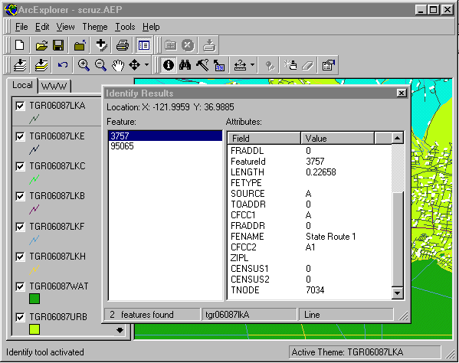
Task: Uncheck the TGR06087LKC theme checkbox
Action: click(x=20, y=166)
